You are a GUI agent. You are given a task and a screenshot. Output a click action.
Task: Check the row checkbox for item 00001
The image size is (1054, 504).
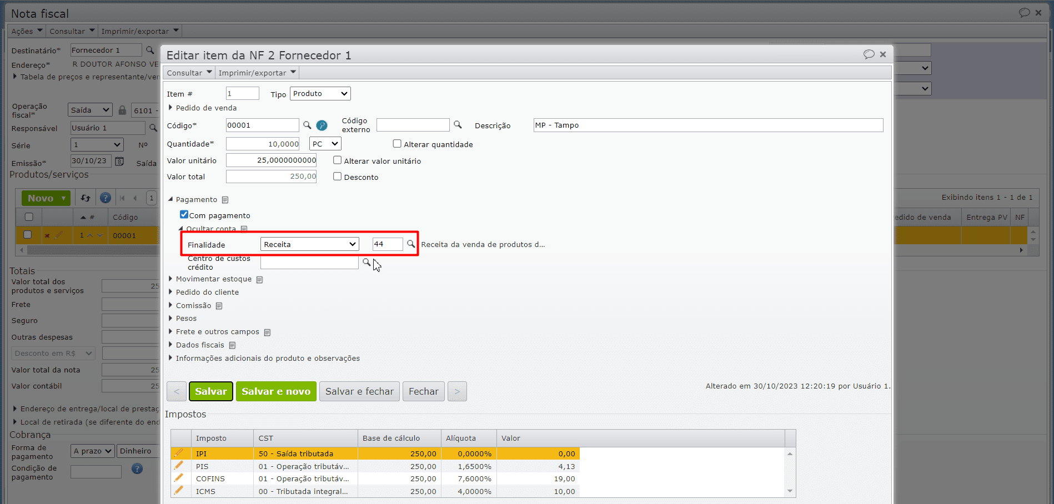(x=27, y=235)
